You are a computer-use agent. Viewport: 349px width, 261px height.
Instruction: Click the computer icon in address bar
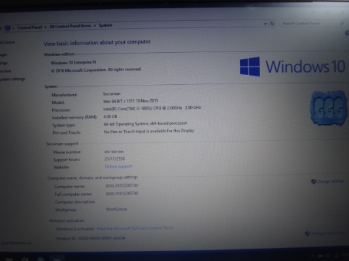click(x=8, y=28)
